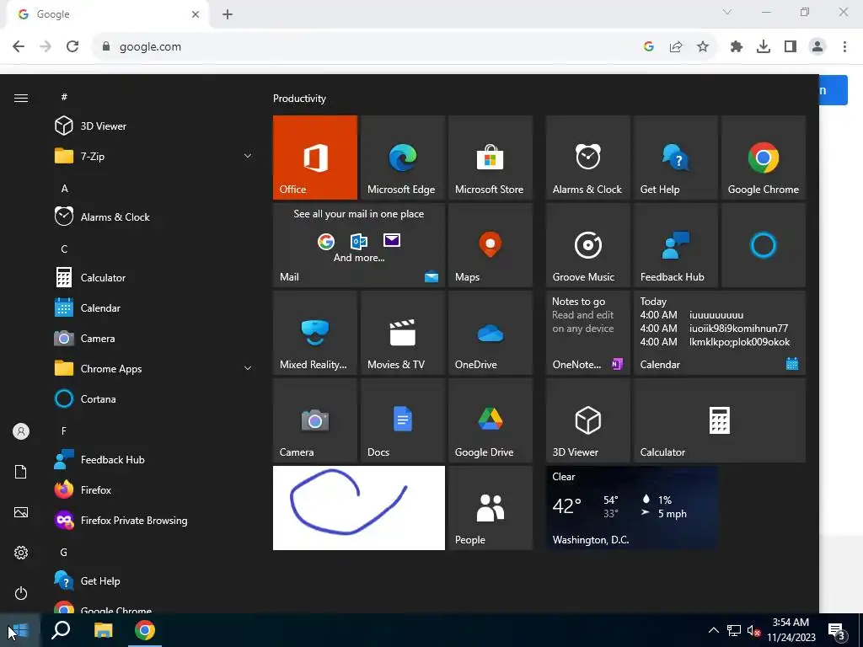The image size is (863, 647).
Task: Open the Get Help tile
Action: [676, 158]
